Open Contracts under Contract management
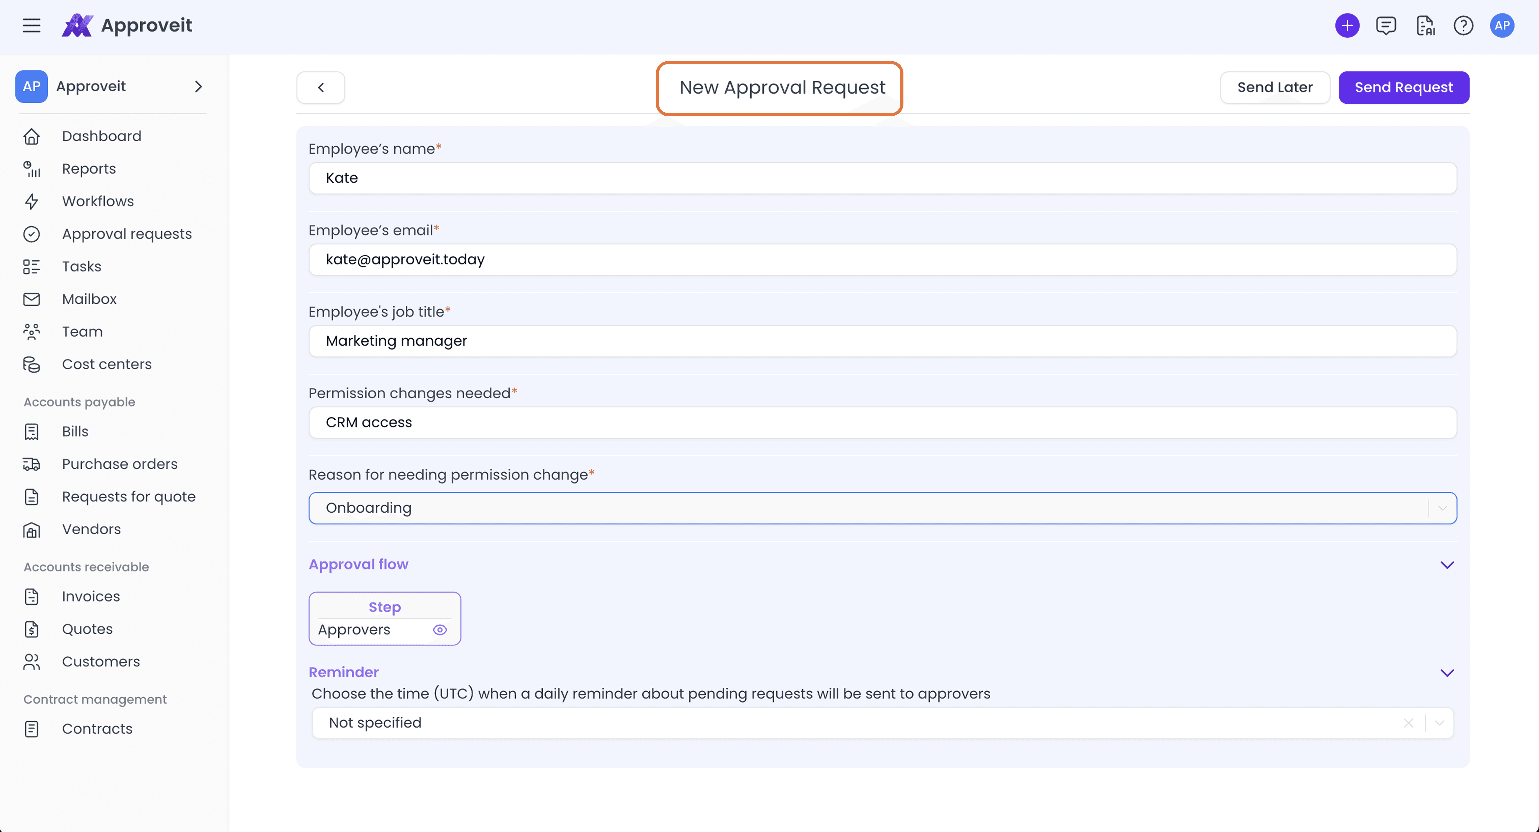This screenshot has width=1539, height=832. pyautogui.click(x=97, y=729)
